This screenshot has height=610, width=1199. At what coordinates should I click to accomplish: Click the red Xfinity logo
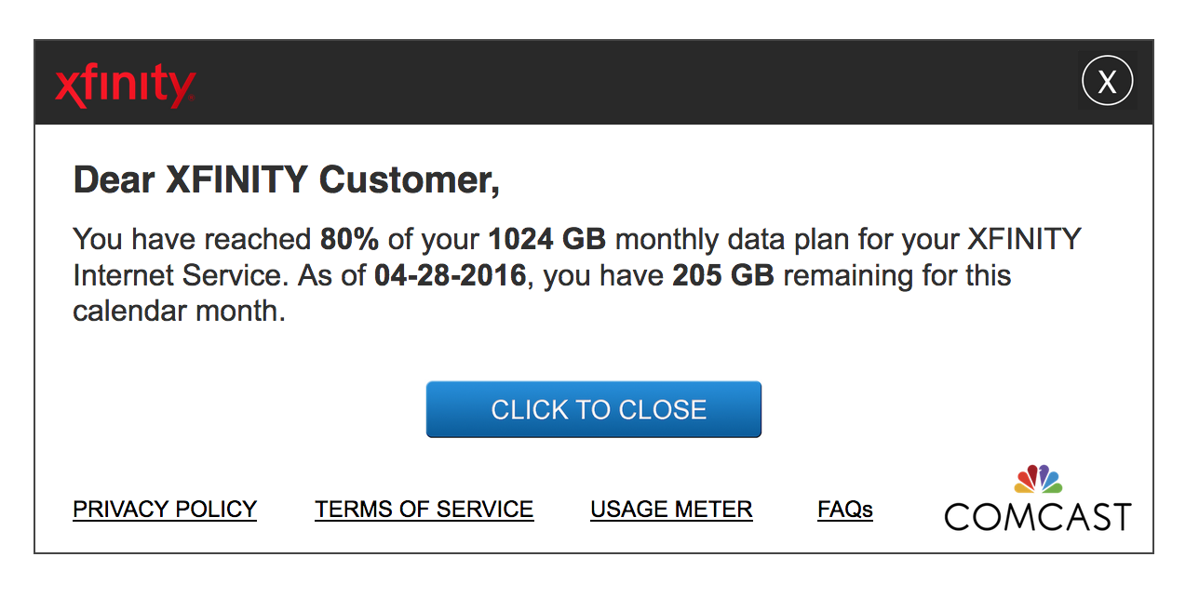(125, 86)
